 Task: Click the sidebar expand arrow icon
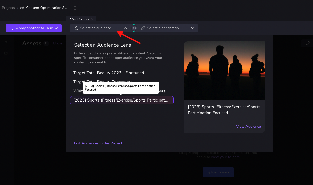tap(6, 42)
